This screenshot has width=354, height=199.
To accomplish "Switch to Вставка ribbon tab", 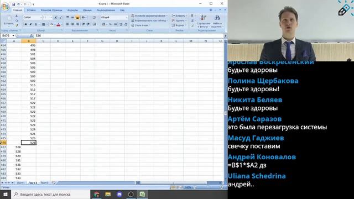I will pyautogui.click(x=31, y=10).
